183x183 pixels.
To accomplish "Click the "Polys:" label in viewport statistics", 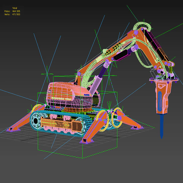I will click(7, 11).
